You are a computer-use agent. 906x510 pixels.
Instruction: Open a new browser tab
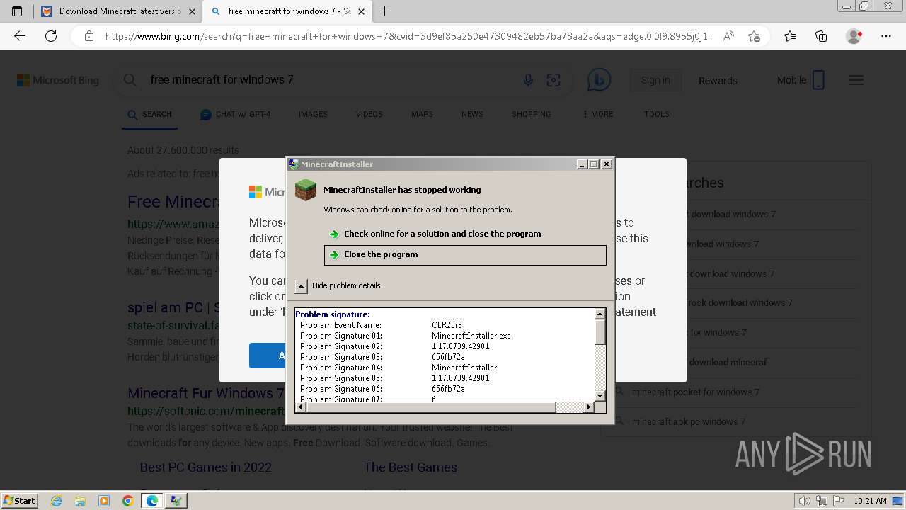[x=385, y=11]
